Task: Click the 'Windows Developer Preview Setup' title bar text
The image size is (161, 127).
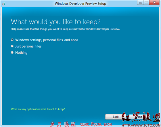Action: tap(80, 3)
